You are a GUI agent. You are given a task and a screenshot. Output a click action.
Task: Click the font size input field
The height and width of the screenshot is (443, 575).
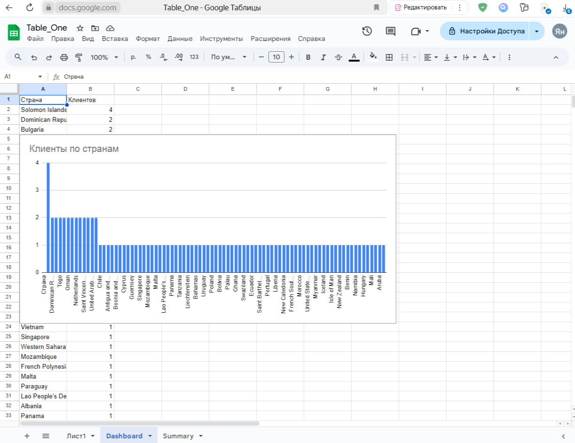276,57
